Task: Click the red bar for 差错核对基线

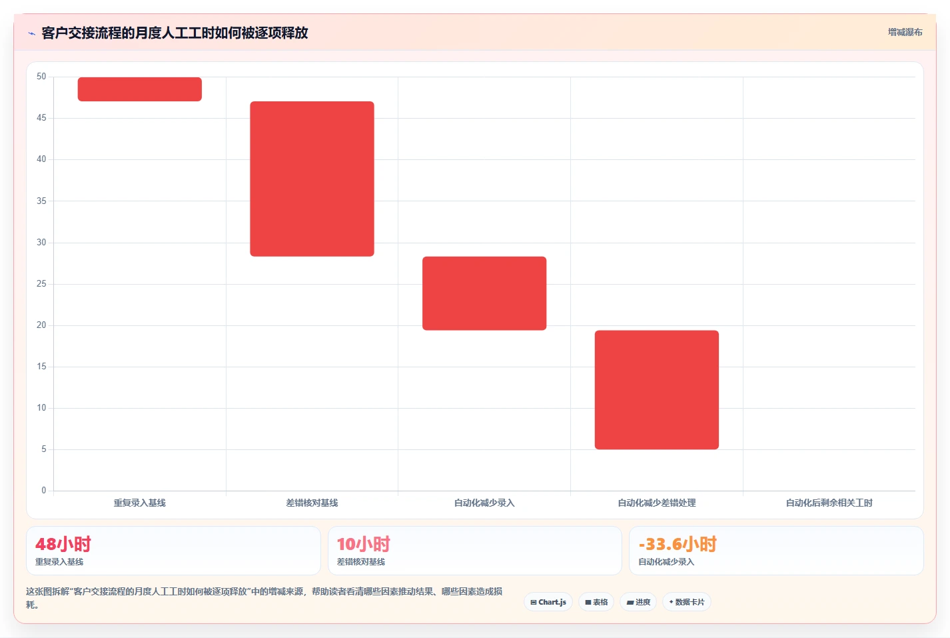Action: pyautogui.click(x=312, y=179)
